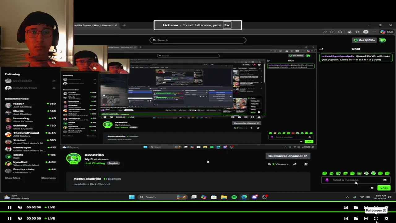Share the akadrilla stream
The height and width of the screenshot is (223, 396).
[295, 164]
